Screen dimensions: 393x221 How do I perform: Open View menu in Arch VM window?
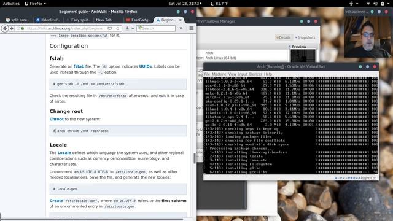[x=232, y=74]
